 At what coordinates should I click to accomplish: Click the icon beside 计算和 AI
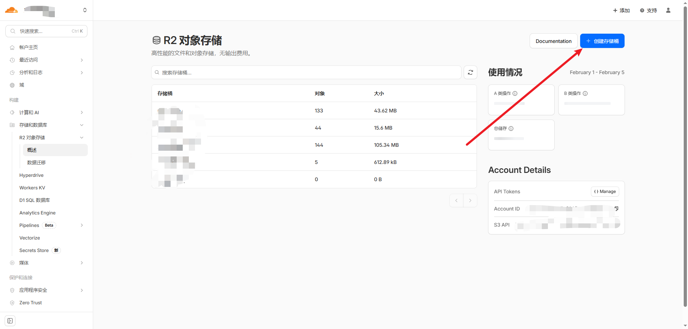(x=12, y=112)
